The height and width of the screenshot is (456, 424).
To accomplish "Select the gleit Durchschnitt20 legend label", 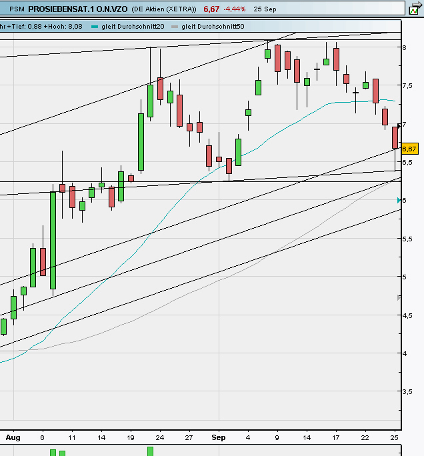I will click(133, 27).
